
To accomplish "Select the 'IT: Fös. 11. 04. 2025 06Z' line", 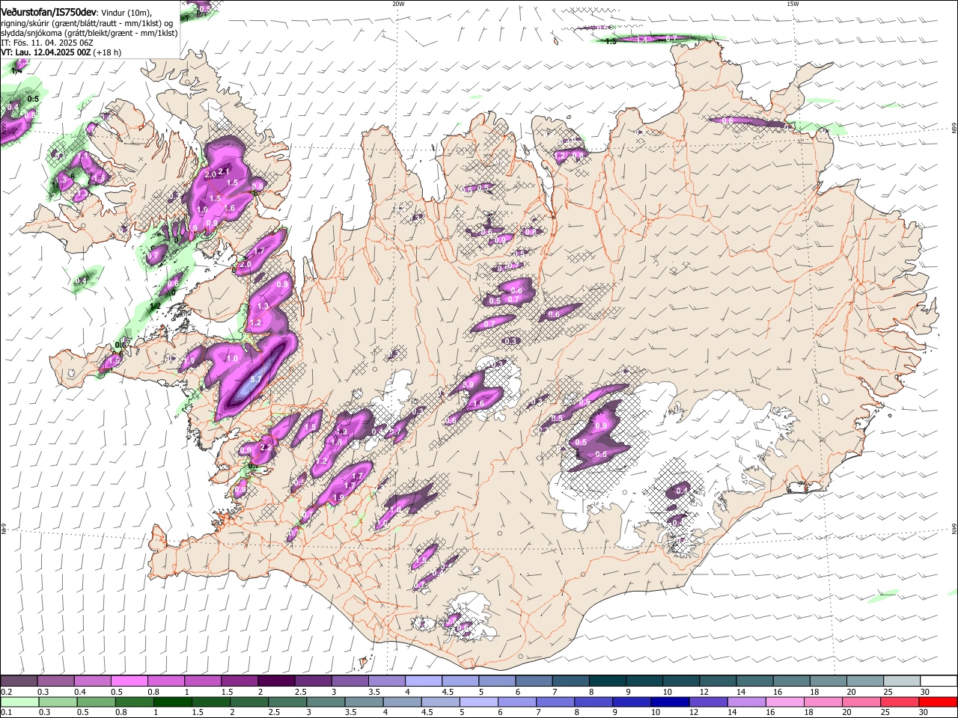I will pyautogui.click(x=46, y=43).
